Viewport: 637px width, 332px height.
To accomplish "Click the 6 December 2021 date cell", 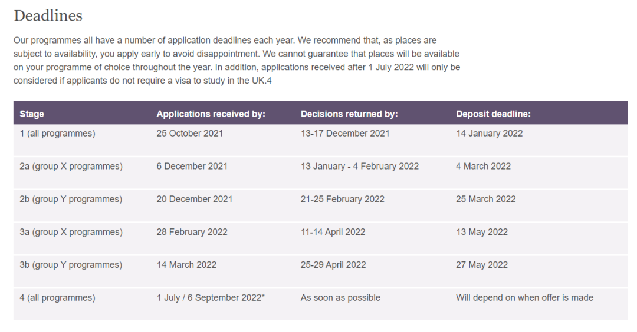I will pos(192,166).
